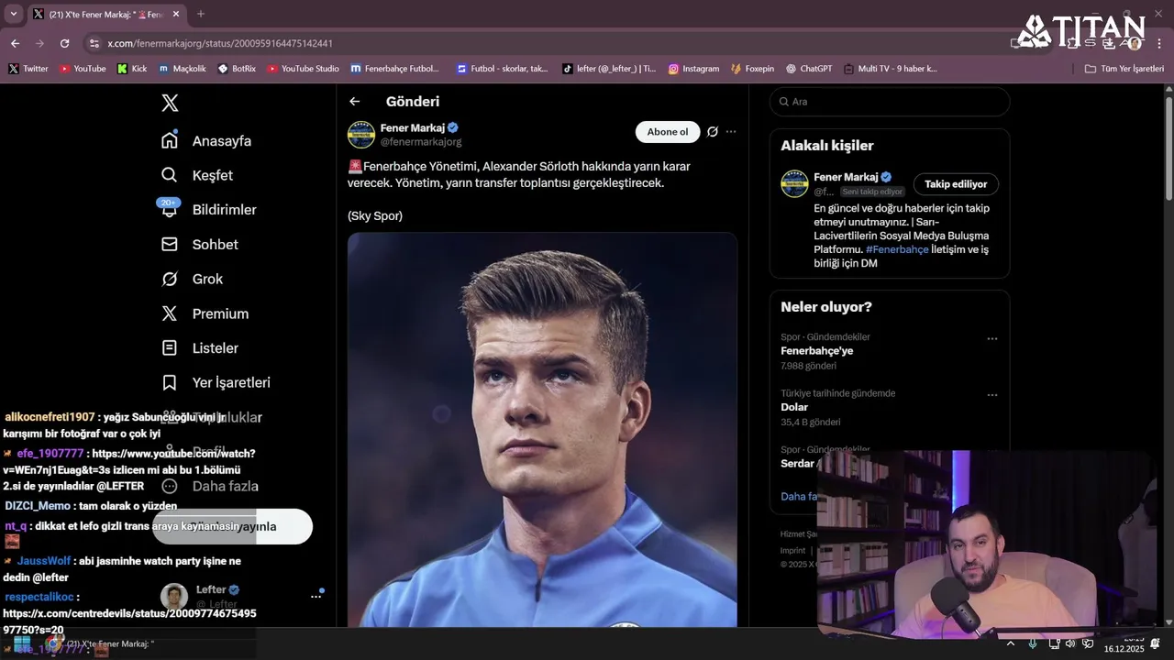Open the YouTube bookmark
The height and width of the screenshot is (660, 1174).
[83, 69]
